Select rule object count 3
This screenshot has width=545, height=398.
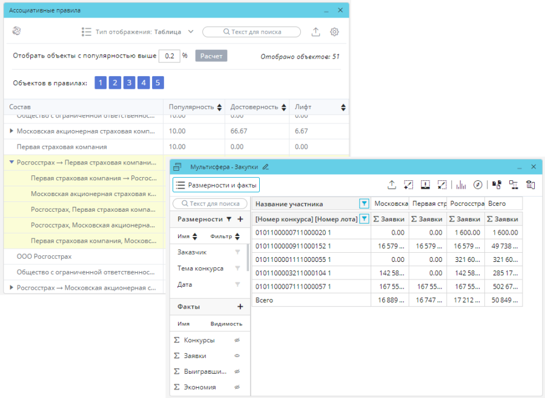tap(129, 83)
